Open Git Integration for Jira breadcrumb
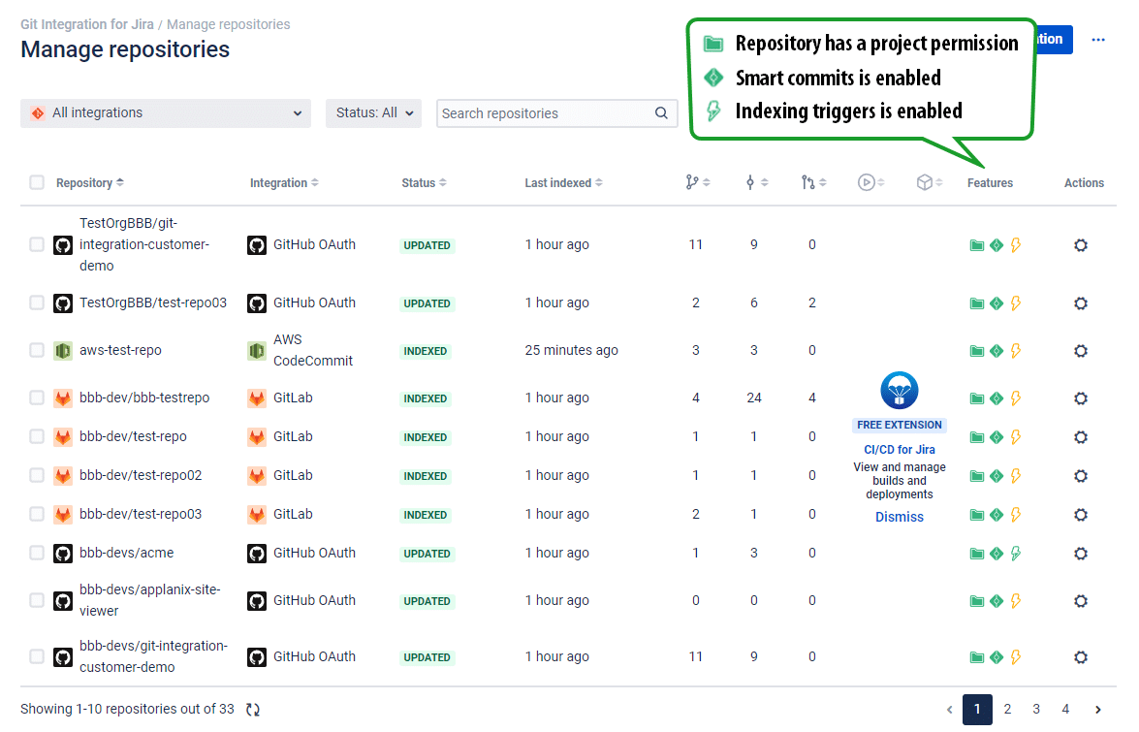Image resolution: width=1139 pixels, height=732 pixels. point(87,24)
